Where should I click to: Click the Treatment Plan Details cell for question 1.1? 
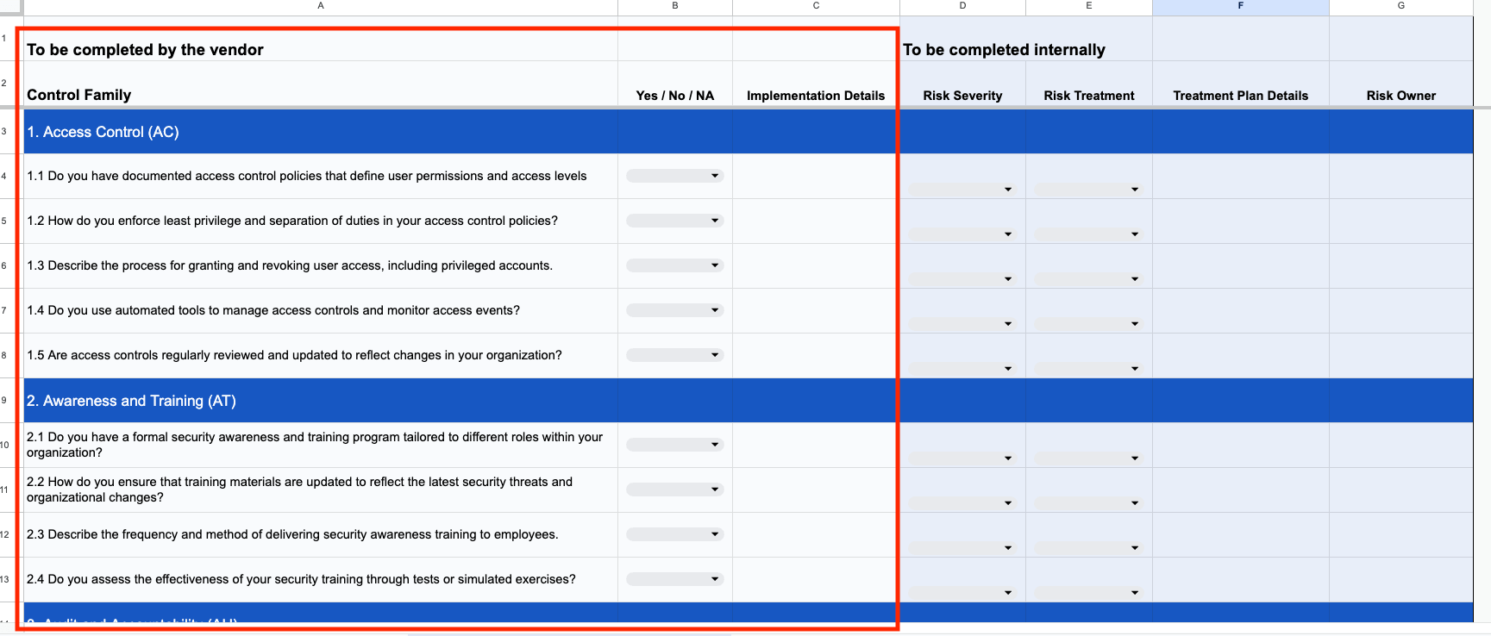[1240, 176]
